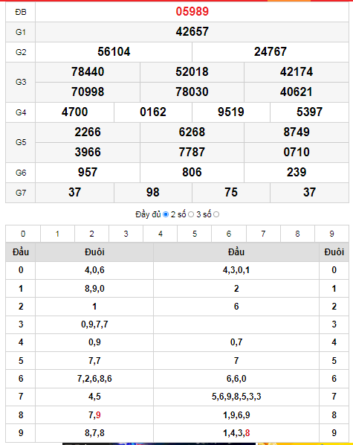Filter by digit 0 in the number tab row
Viewport: 353px width, 445px height.
coord(23,234)
